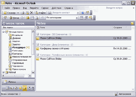Collapse the Дела category group
This screenshot has height=97, width=136.
point(37,44)
